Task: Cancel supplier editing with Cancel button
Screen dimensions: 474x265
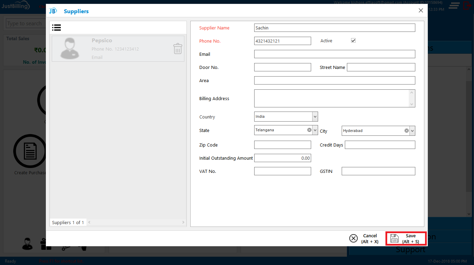Action: (364, 239)
